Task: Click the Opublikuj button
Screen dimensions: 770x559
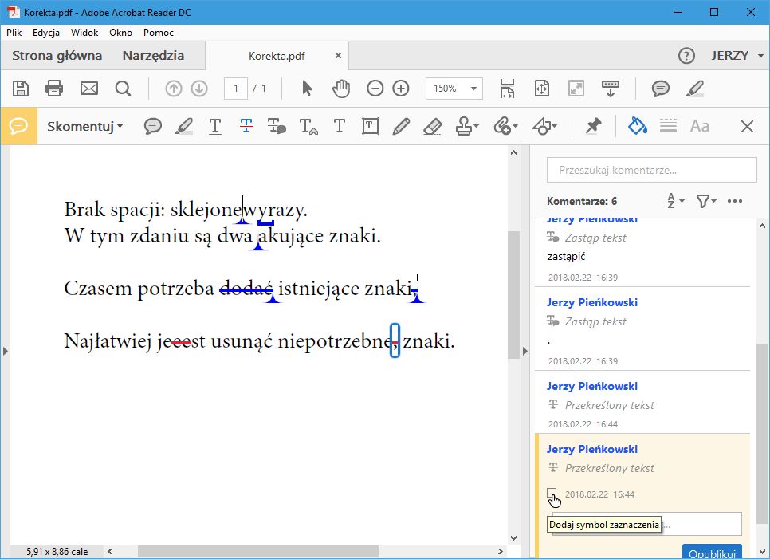Action: click(712, 552)
